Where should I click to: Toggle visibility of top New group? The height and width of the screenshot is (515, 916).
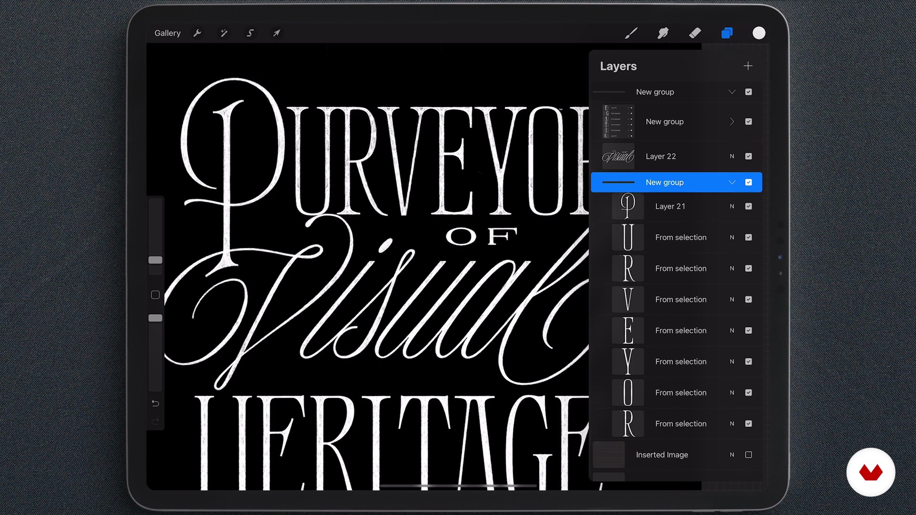749,92
